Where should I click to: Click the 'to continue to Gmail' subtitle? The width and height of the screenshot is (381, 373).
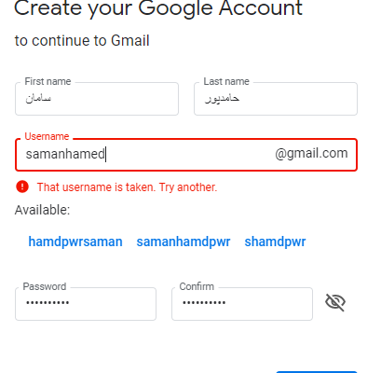82,41
